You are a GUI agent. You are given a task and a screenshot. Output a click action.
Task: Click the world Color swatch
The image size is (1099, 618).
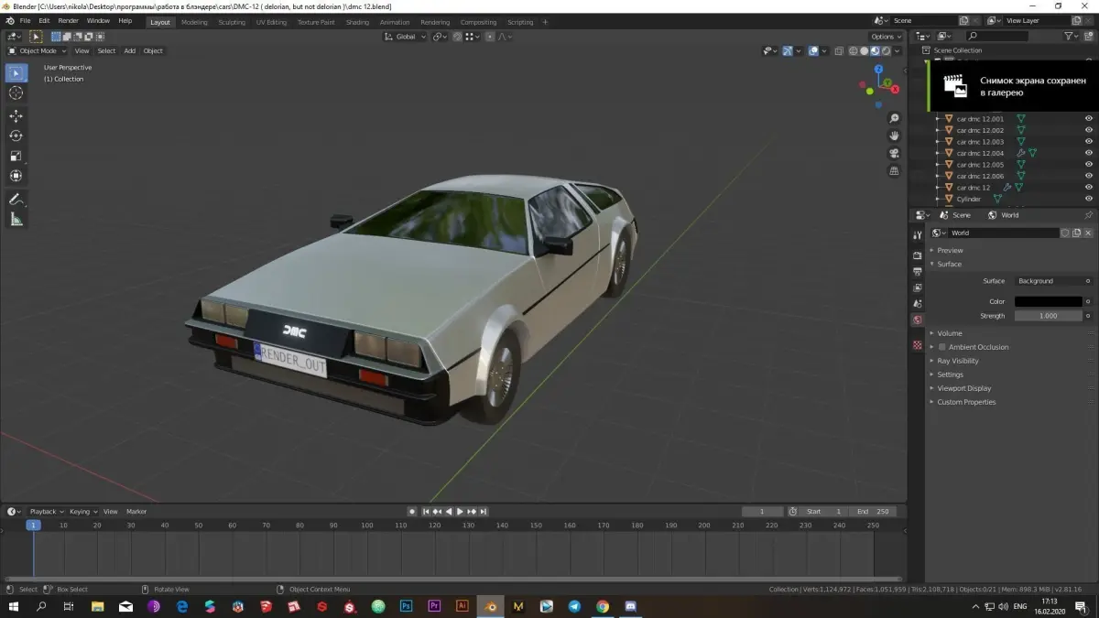[x=1049, y=301]
